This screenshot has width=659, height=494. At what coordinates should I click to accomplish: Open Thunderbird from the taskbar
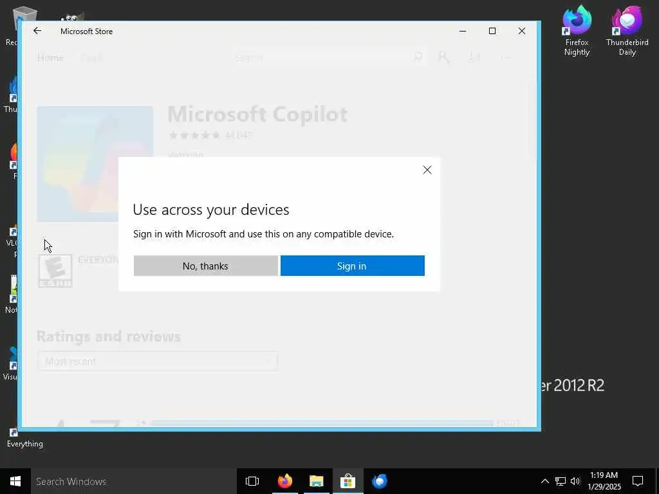coord(380,481)
